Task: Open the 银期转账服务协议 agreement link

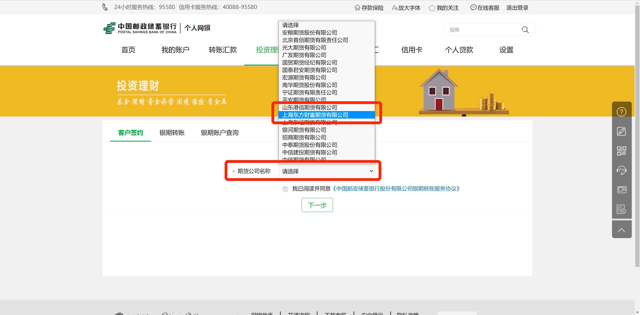Action: coord(396,189)
